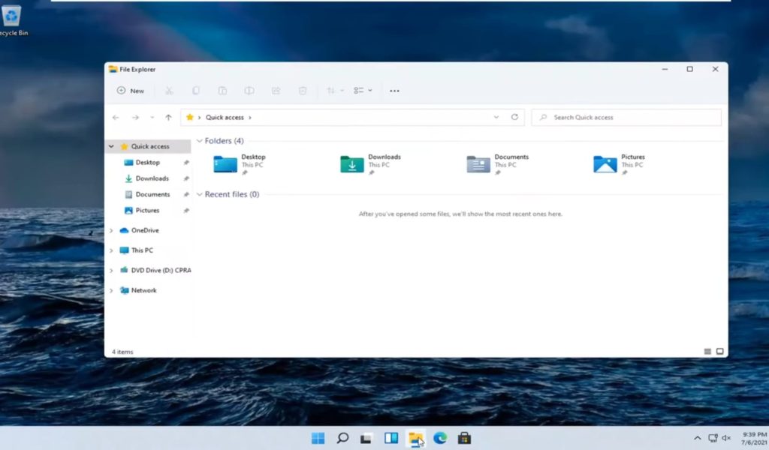Open the See more ellipsis menu

(394, 91)
